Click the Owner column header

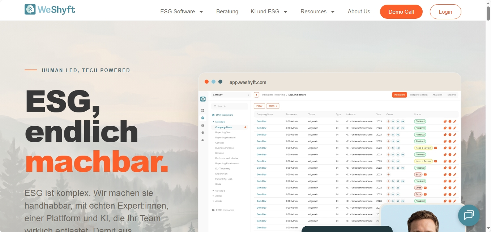pyautogui.click(x=390, y=114)
